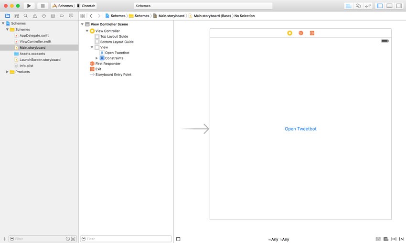Image resolution: width=406 pixels, height=243 pixels.
Task: Show the Version editor
Action: [x=368, y=6]
